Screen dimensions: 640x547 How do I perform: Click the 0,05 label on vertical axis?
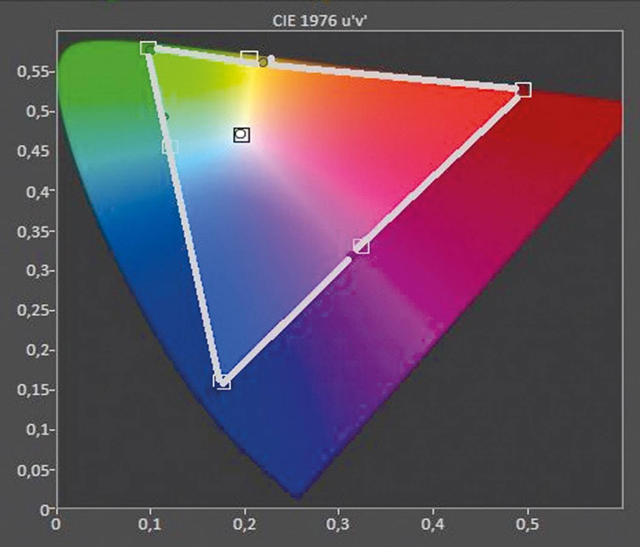(x=33, y=470)
